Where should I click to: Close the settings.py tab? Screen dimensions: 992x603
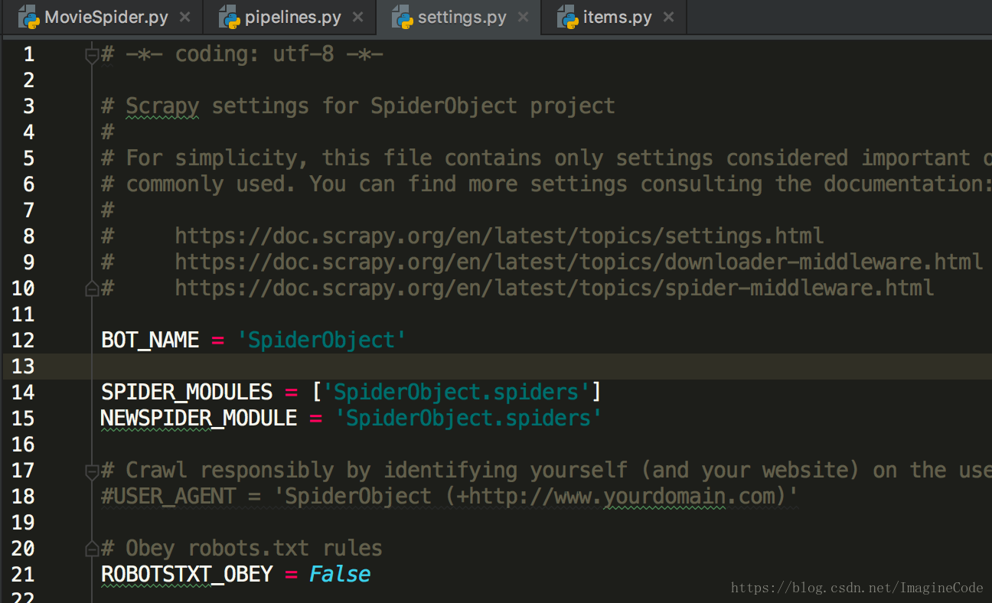[522, 17]
